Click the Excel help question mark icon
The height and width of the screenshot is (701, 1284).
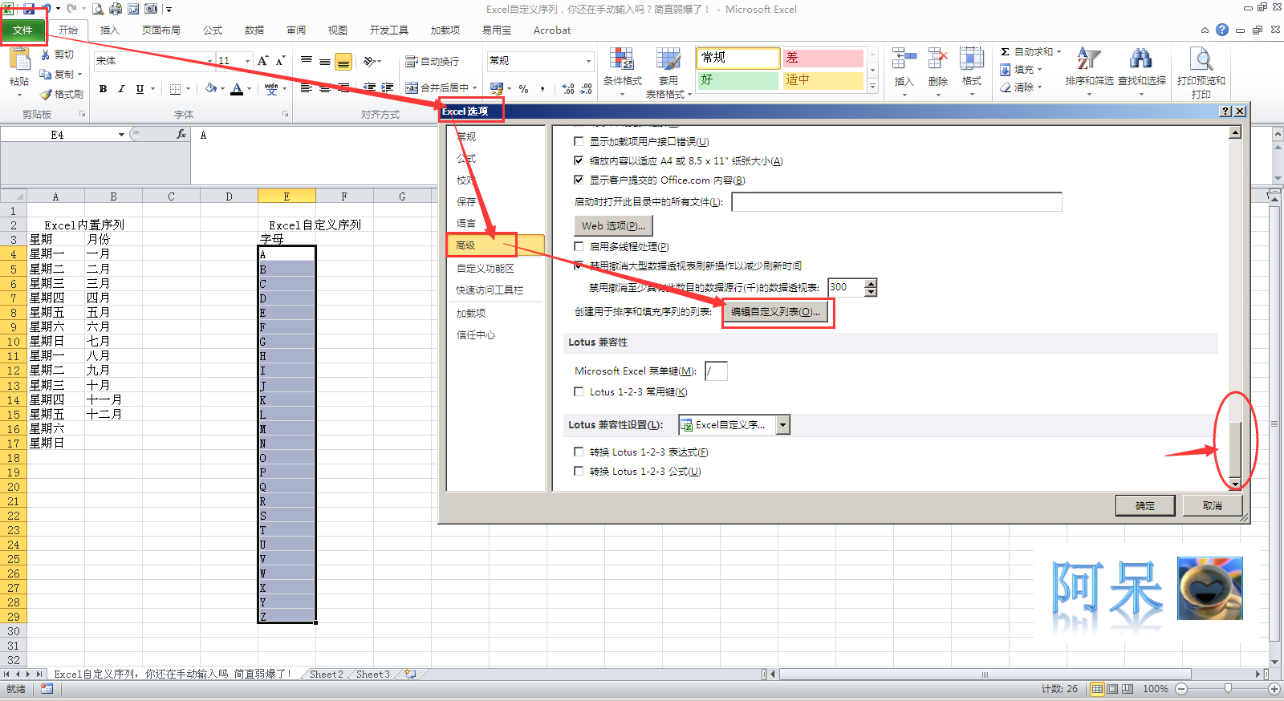tap(1222, 30)
